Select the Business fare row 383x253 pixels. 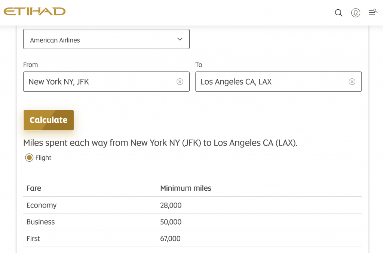pyautogui.click(x=40, y=222)
